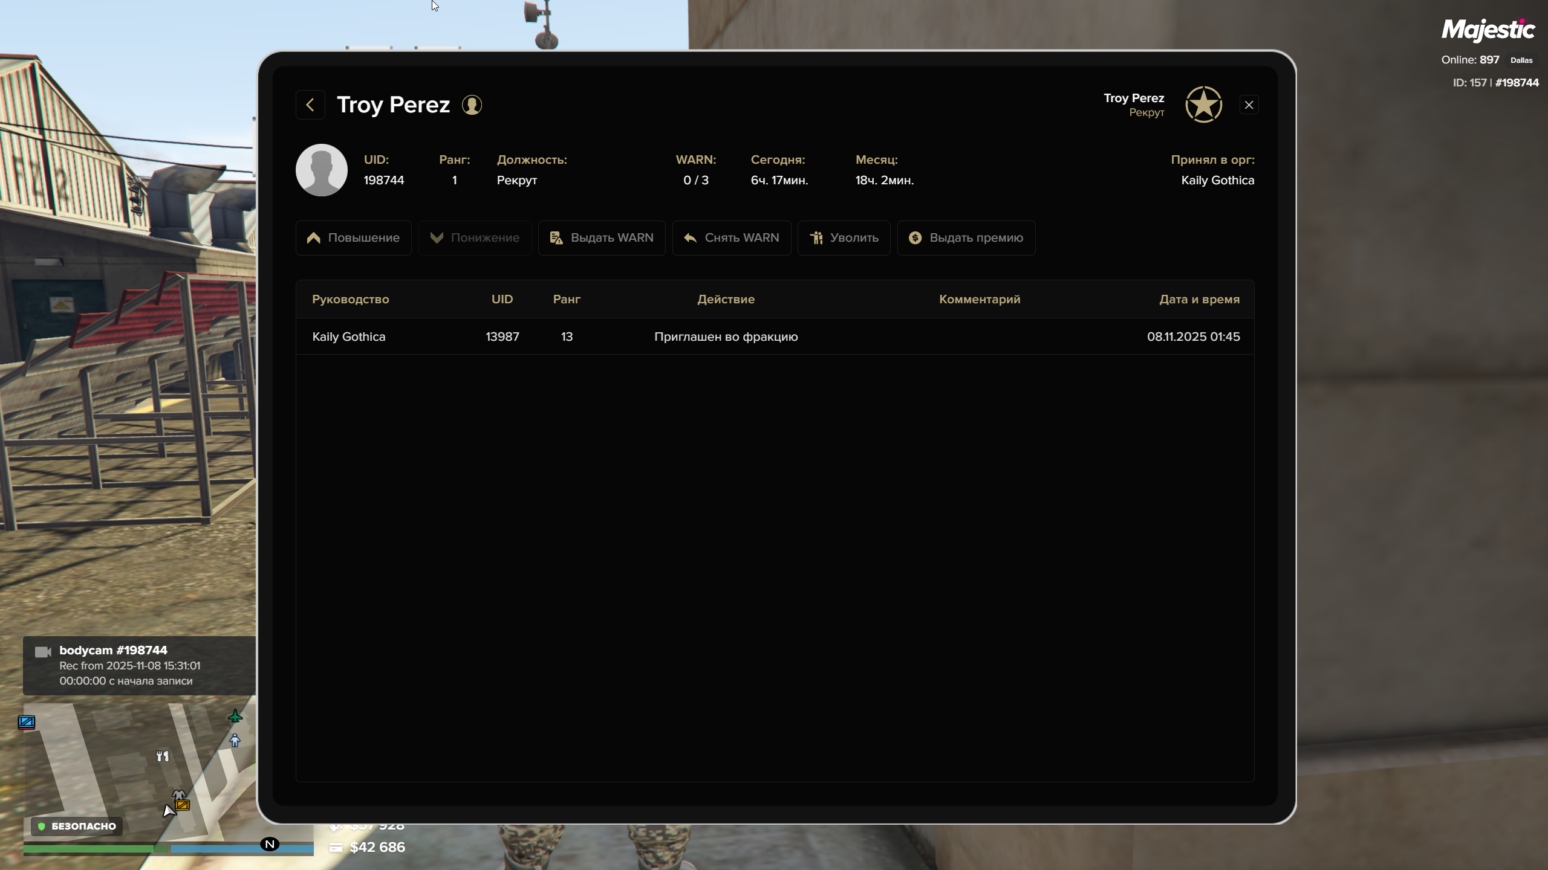This screenshot has width=1548, height=870.
Task: Click the Дата и время column header
Action: click(x=1199, y=300)
